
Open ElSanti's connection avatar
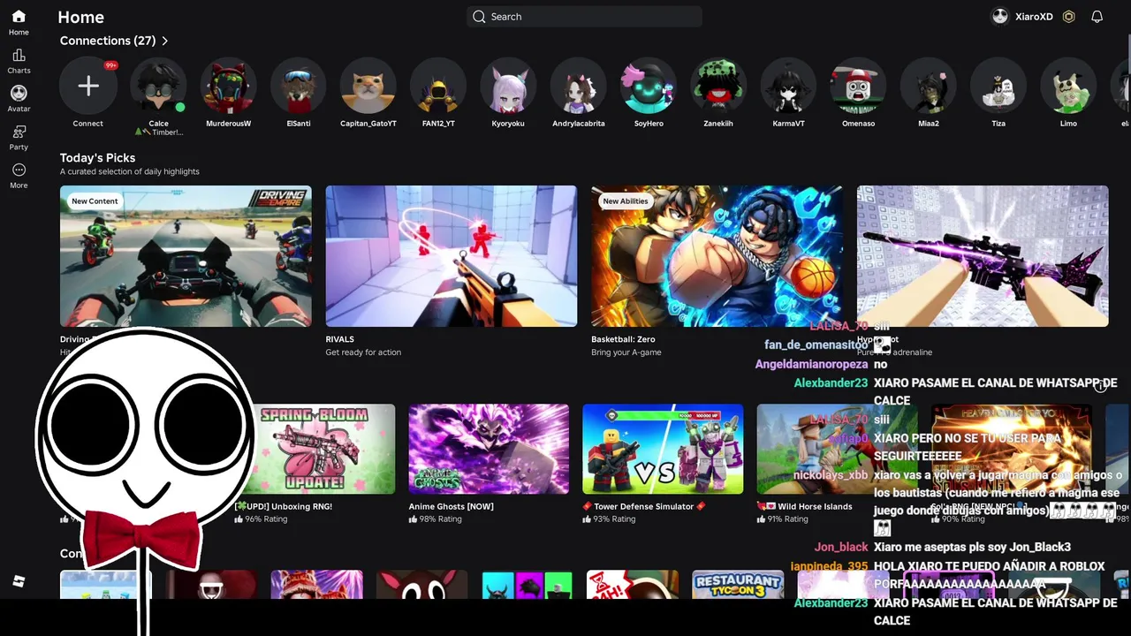pos(299,86)
